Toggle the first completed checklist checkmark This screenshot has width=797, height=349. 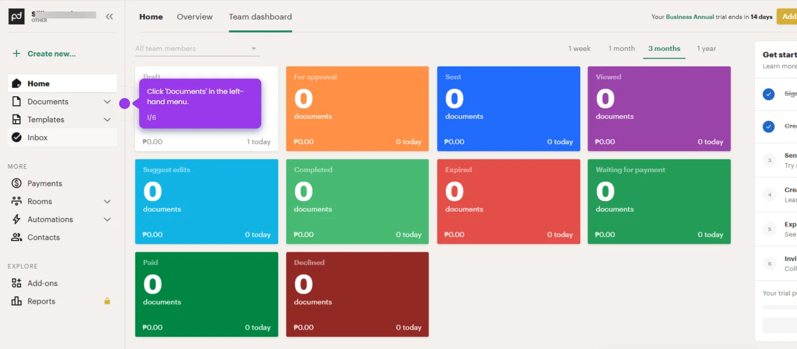tap(769, 94)
